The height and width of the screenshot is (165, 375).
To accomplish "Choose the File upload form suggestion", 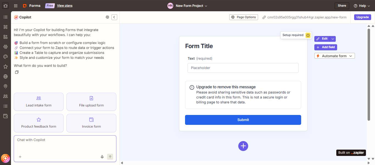I will [x=91, y=102].
